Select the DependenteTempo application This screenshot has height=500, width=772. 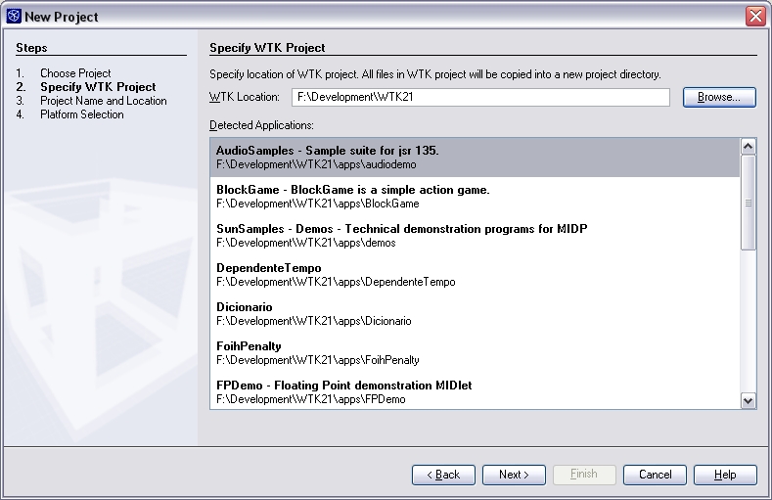point(475,275)
